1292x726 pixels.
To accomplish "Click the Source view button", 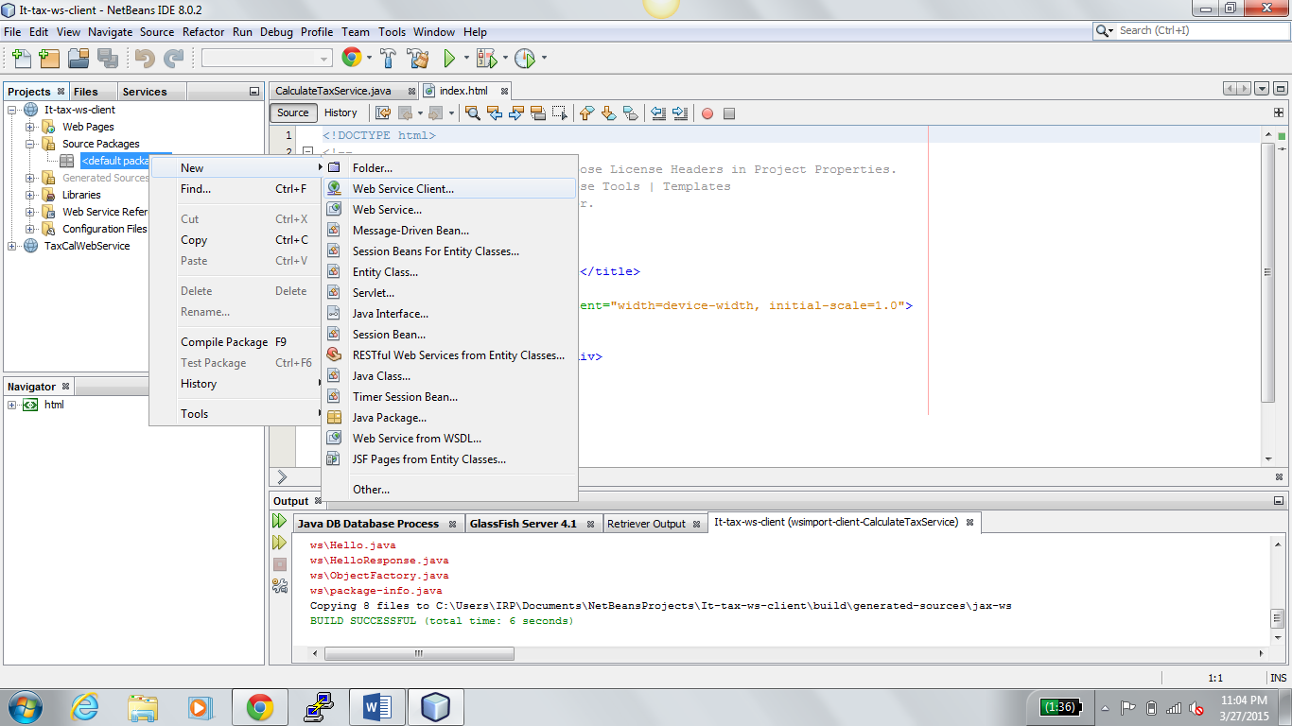I will 293,112.
